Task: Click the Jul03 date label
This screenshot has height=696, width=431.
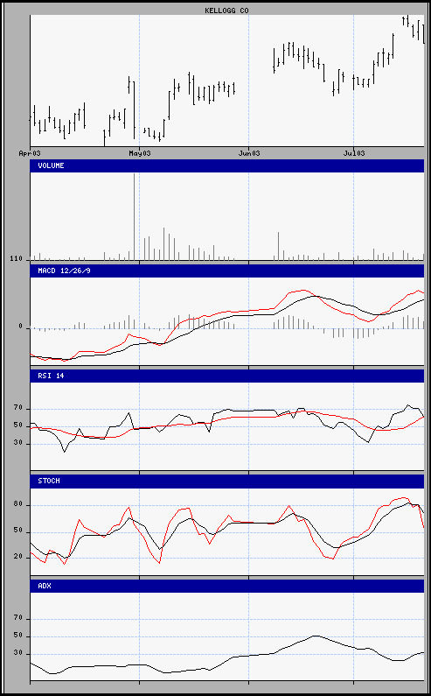Action: coord(354,153)
